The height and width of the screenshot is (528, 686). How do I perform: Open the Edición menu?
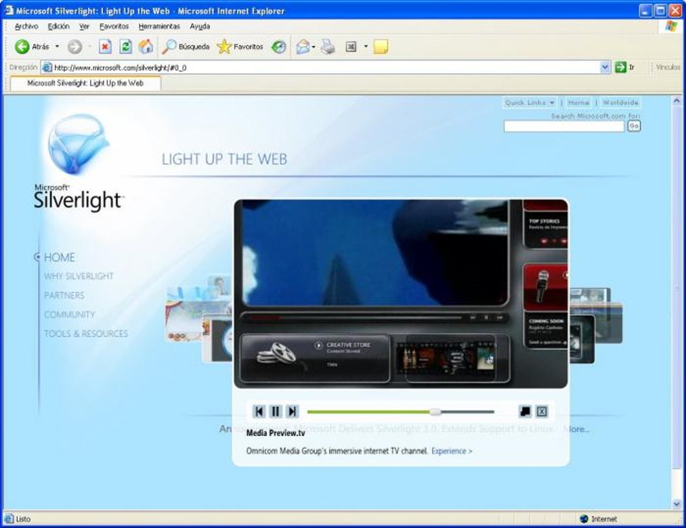59,26
